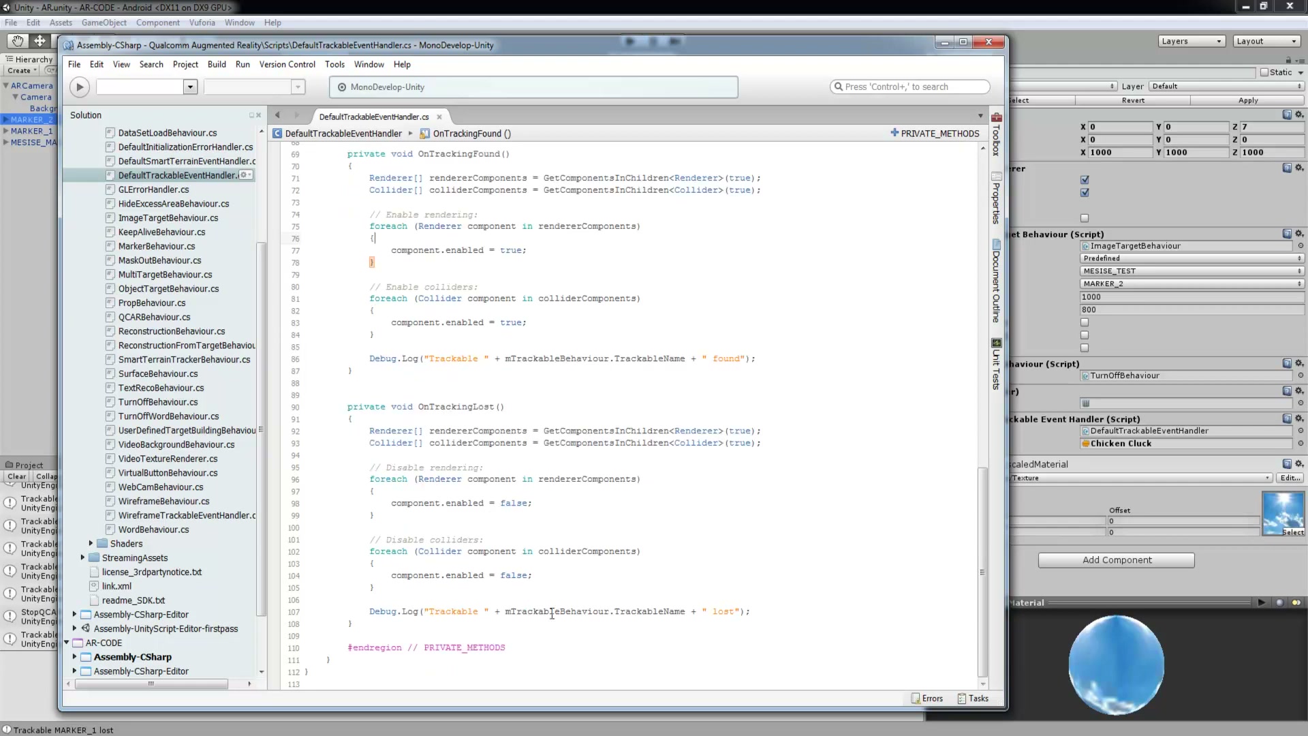
Task: Open the Vuforia menu
Action: point(202,22)
